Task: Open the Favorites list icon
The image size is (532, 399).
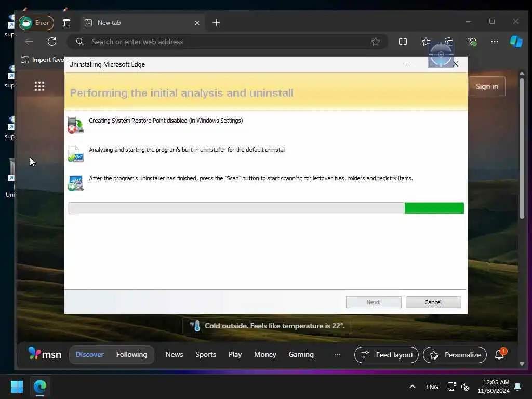Action: click(x=426, y=42)
